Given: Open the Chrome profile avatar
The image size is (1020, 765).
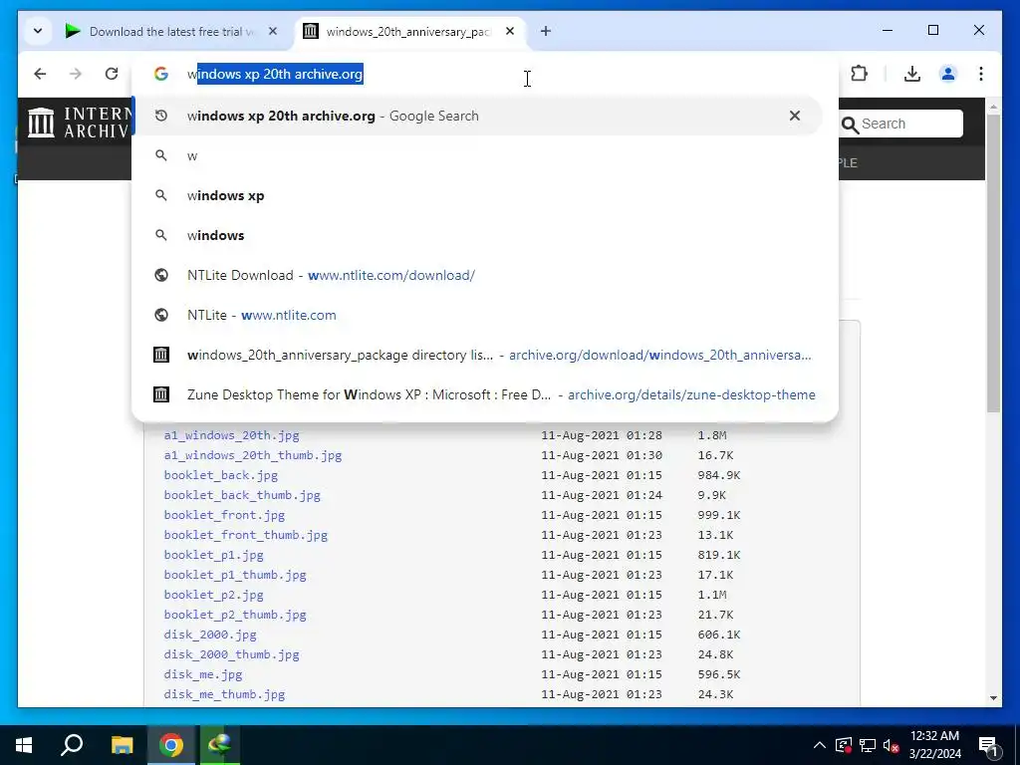Looking at the screenshot, I should pyautogui.click(x=948, y=74).
